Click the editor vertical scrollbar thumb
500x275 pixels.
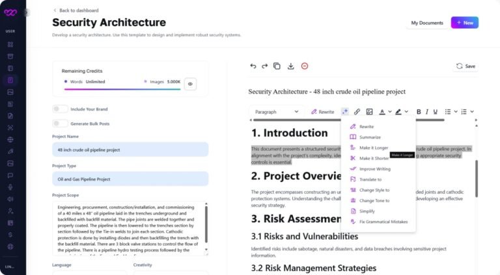tap(477, 179)
